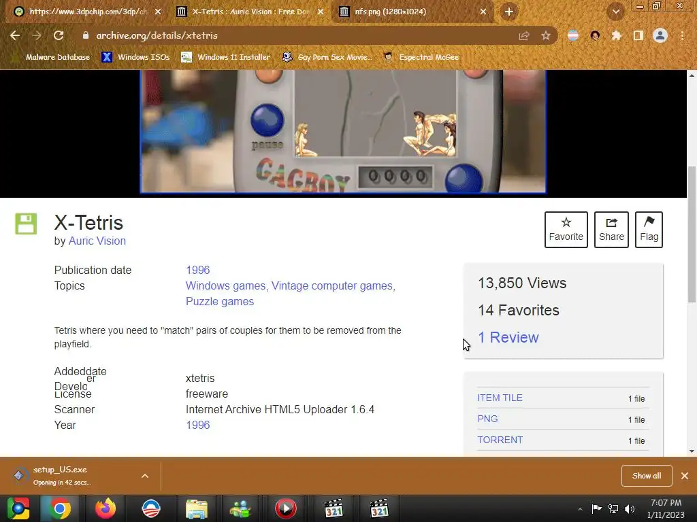Image resolution: width=697 pixels, height=522 pixels.
Task: Click the taskbar clock showing 7:07 PM
Action: (x=666, y=508)
